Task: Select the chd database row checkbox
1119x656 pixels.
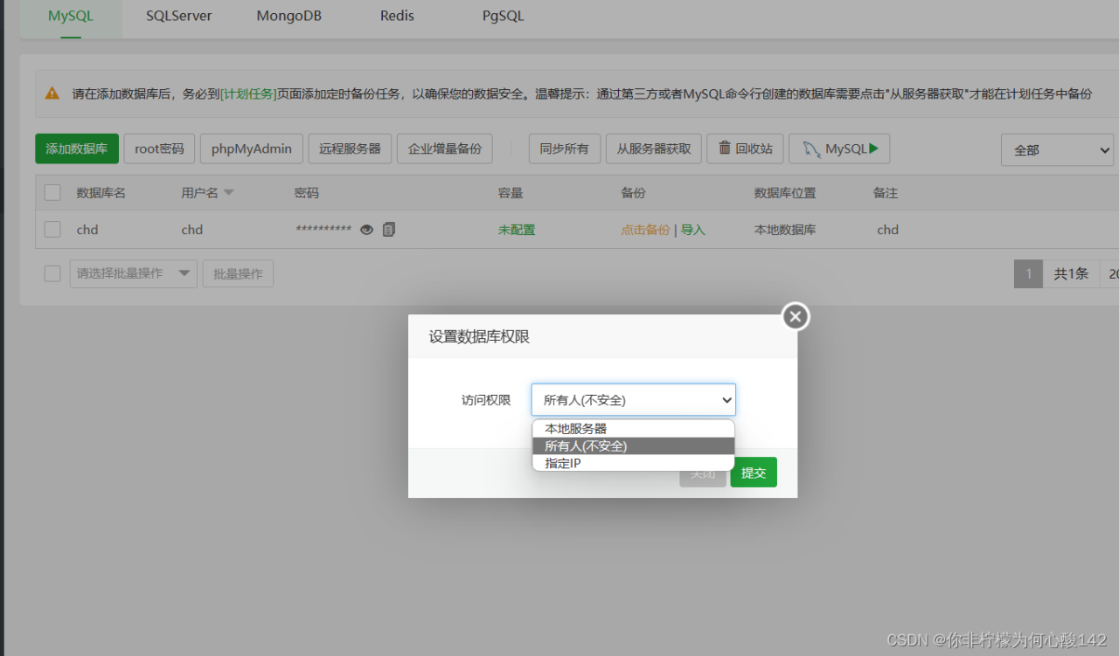Action: point(52,229)
